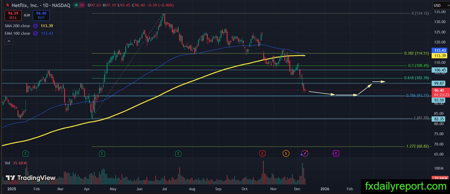Click the purple lightning event icon near December
The width and height of the screenshot is (450, 194).
coord(304,153)
